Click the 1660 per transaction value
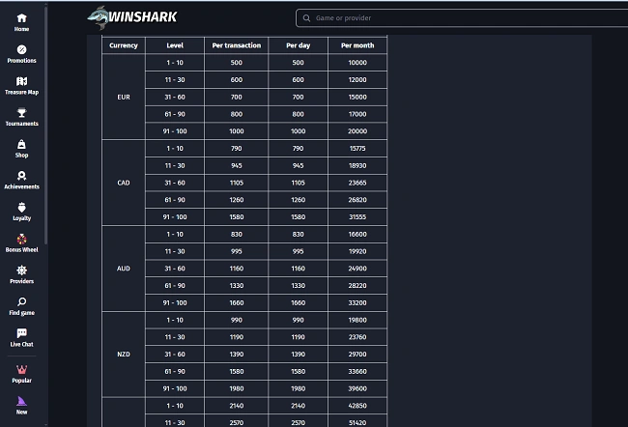 coord(237,302)
